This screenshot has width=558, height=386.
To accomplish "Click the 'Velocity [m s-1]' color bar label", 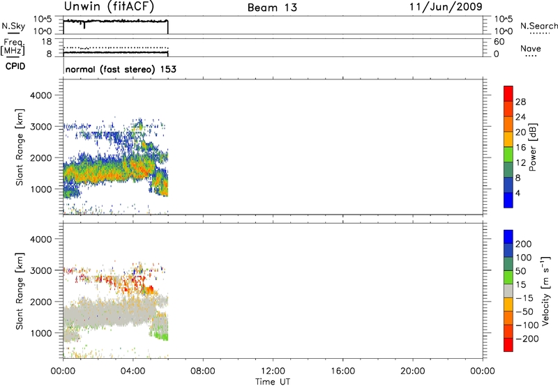I will coord(545,291).
